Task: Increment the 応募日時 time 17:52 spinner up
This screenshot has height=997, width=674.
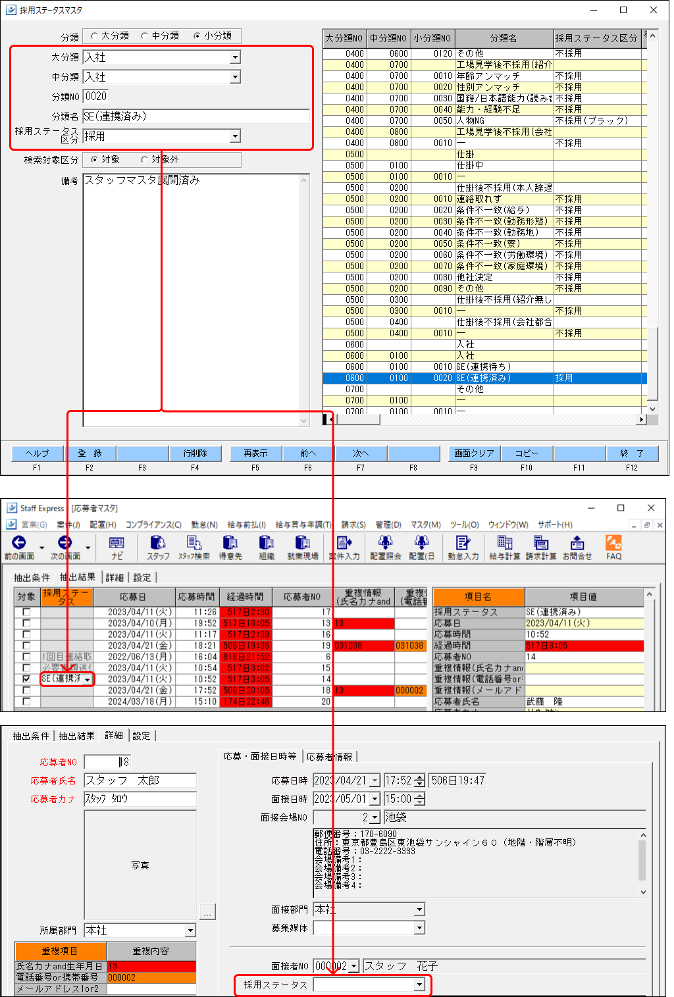Action: coord(420,777)
